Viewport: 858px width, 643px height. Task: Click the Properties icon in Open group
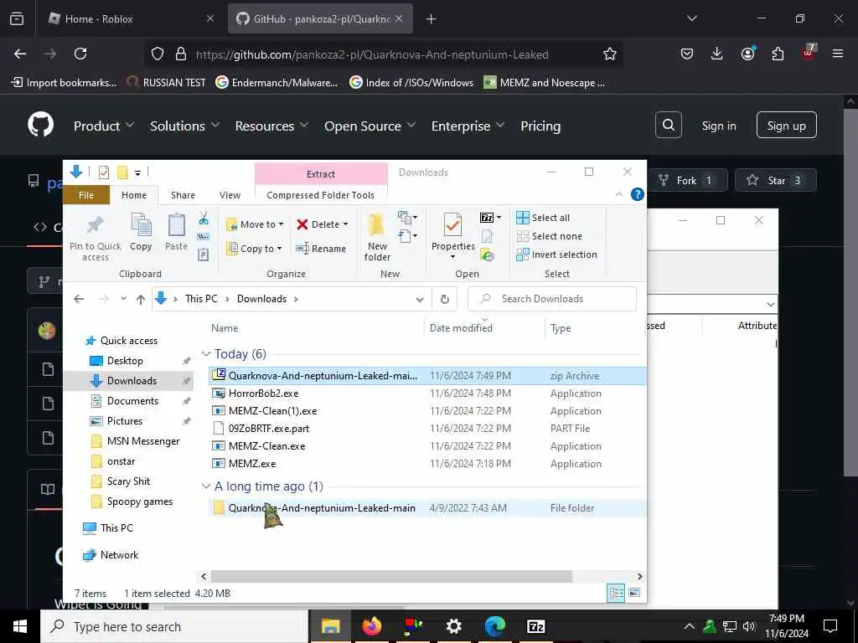[x=452, y=224]
